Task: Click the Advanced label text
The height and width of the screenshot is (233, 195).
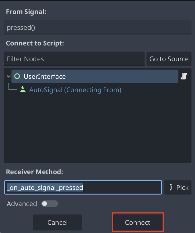Action: (x=22, y=204)
